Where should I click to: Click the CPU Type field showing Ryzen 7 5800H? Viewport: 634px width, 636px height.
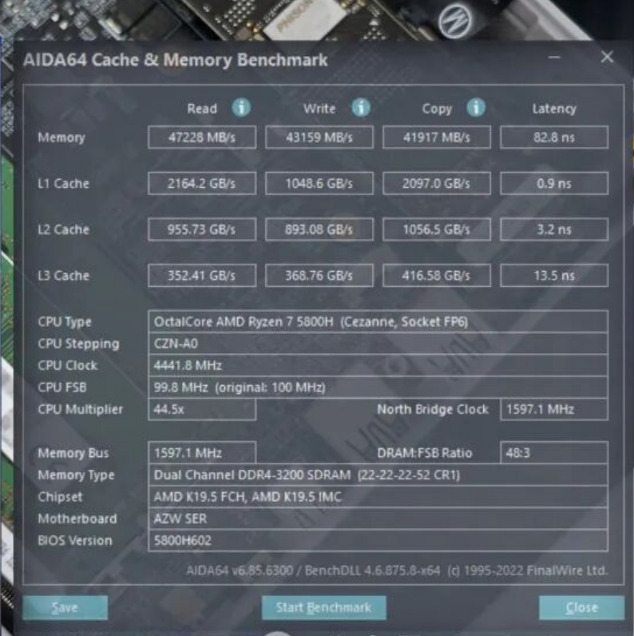click(x=378, y=322)
